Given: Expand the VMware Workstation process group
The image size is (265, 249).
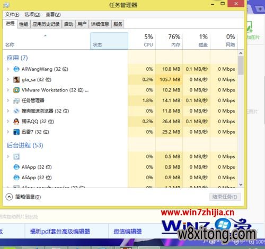Looking at the screenshot, I should coord(8,90).
